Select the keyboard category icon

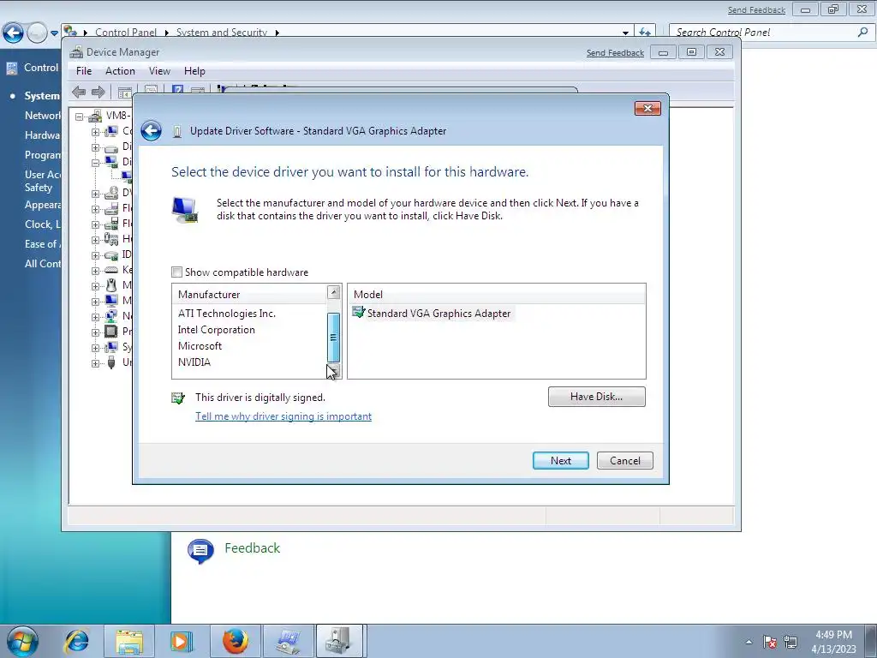(111, 270)
